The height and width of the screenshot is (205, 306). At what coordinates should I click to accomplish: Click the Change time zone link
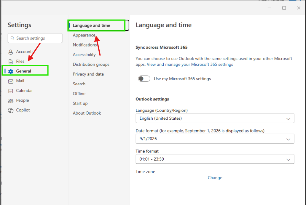point(215,178)
